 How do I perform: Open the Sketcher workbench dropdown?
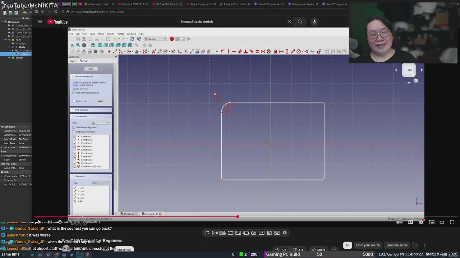[x=156, y=39]
